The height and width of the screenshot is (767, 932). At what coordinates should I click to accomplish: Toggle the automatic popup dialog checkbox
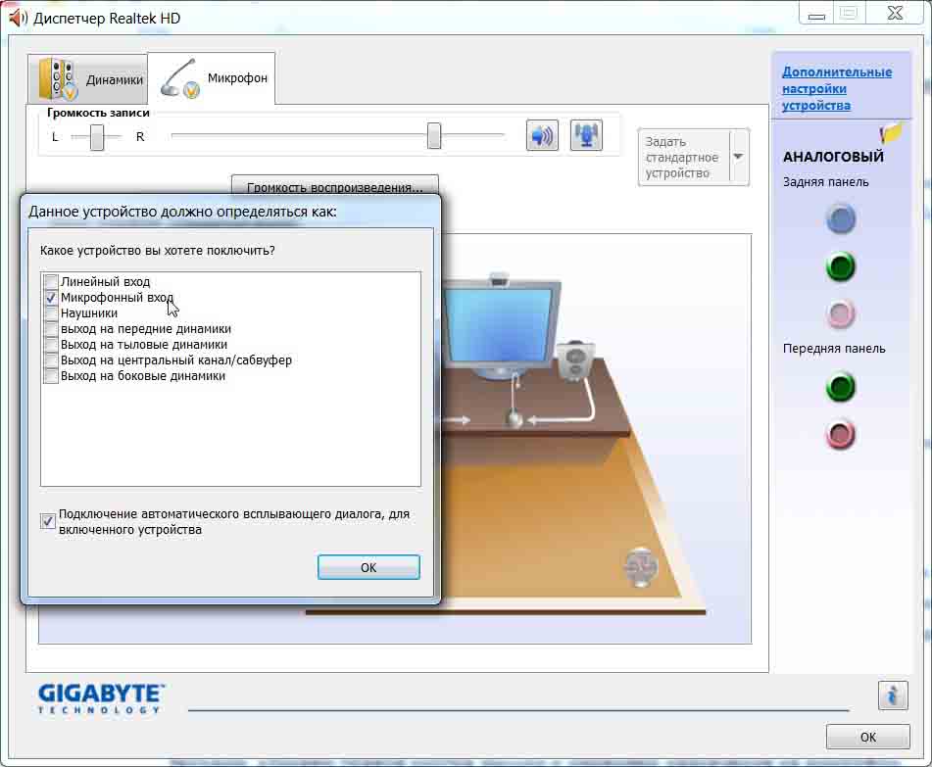point(48,521)
